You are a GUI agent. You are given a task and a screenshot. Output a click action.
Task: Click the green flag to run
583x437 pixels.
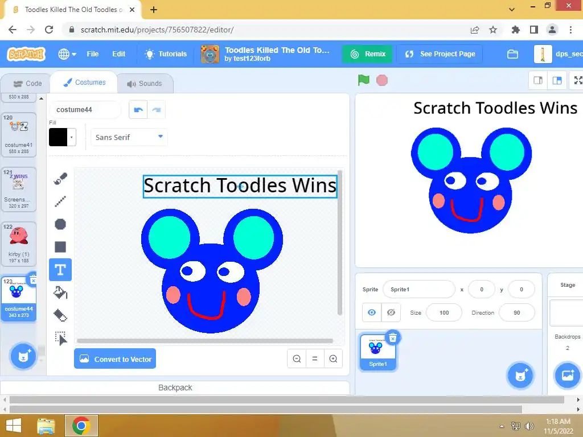pyautogui.click(x=364, y=80)
